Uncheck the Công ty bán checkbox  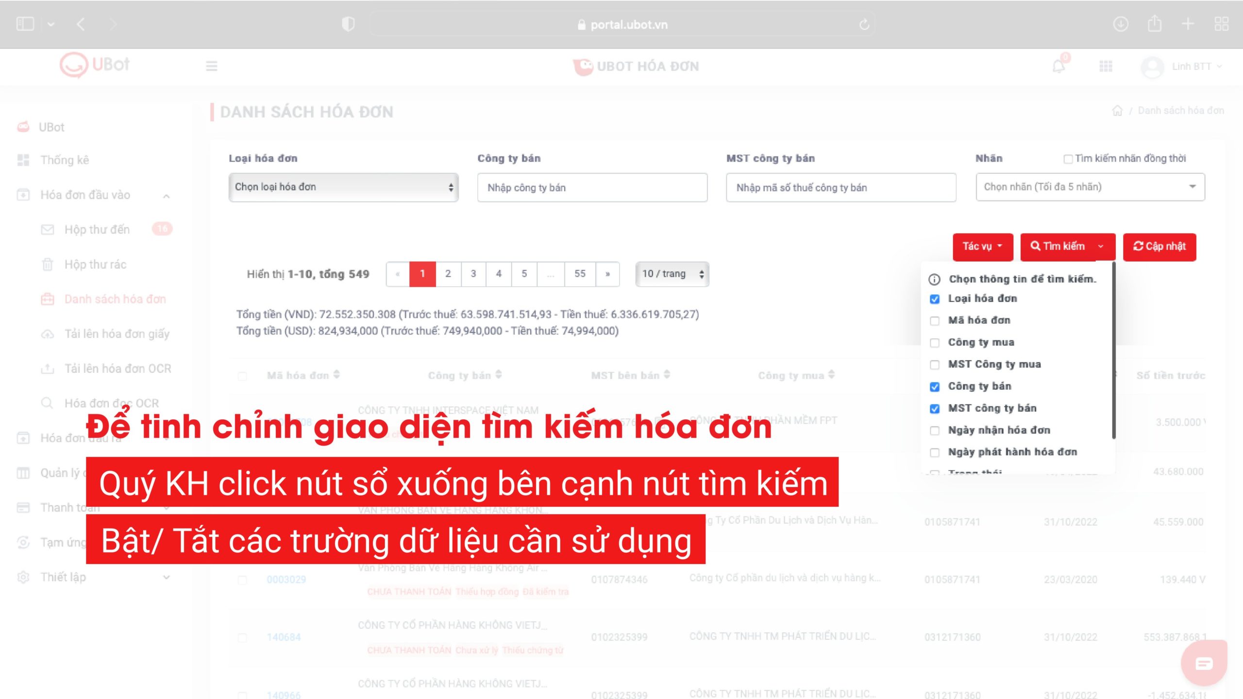(935, 387)
